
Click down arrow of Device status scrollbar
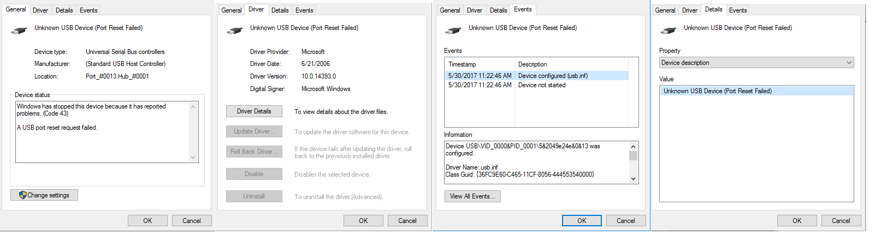[x=193, y=158]
